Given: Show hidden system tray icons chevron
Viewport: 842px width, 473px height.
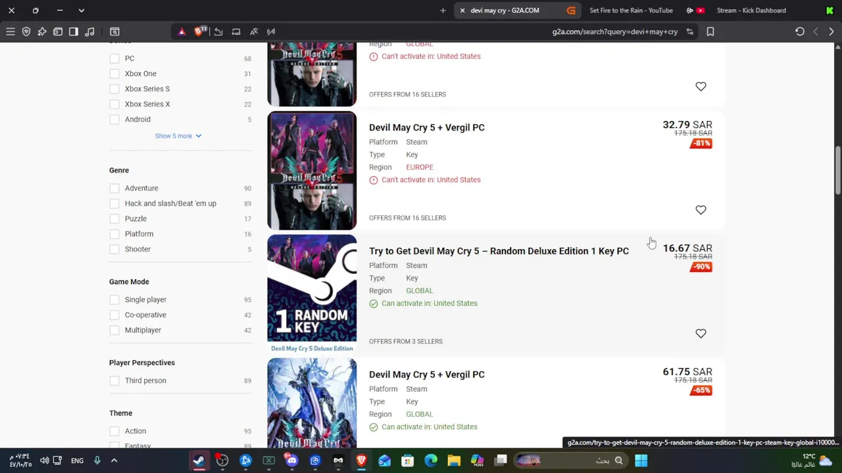Looking at the screenshot, I should tap(114, 461).
